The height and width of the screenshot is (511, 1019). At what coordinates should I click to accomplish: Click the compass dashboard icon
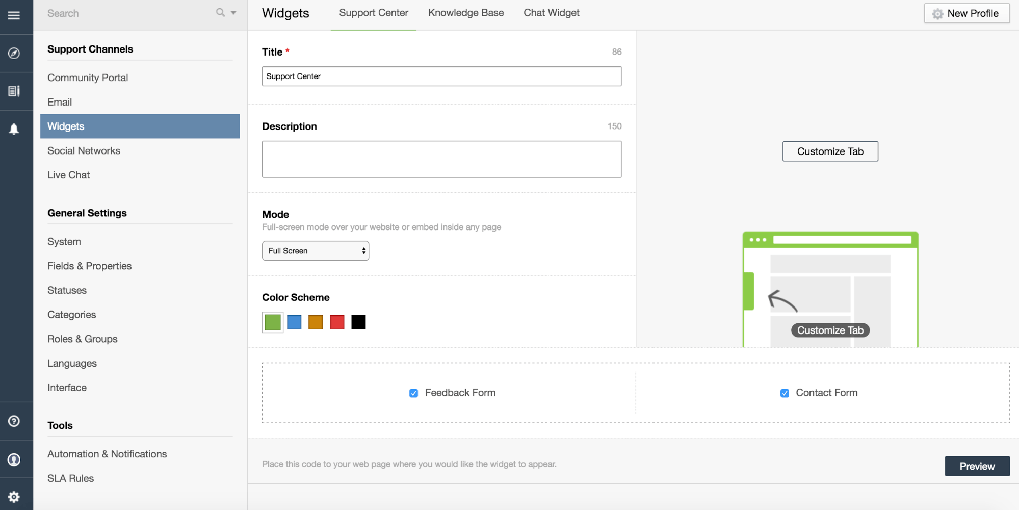coord(14,53)
